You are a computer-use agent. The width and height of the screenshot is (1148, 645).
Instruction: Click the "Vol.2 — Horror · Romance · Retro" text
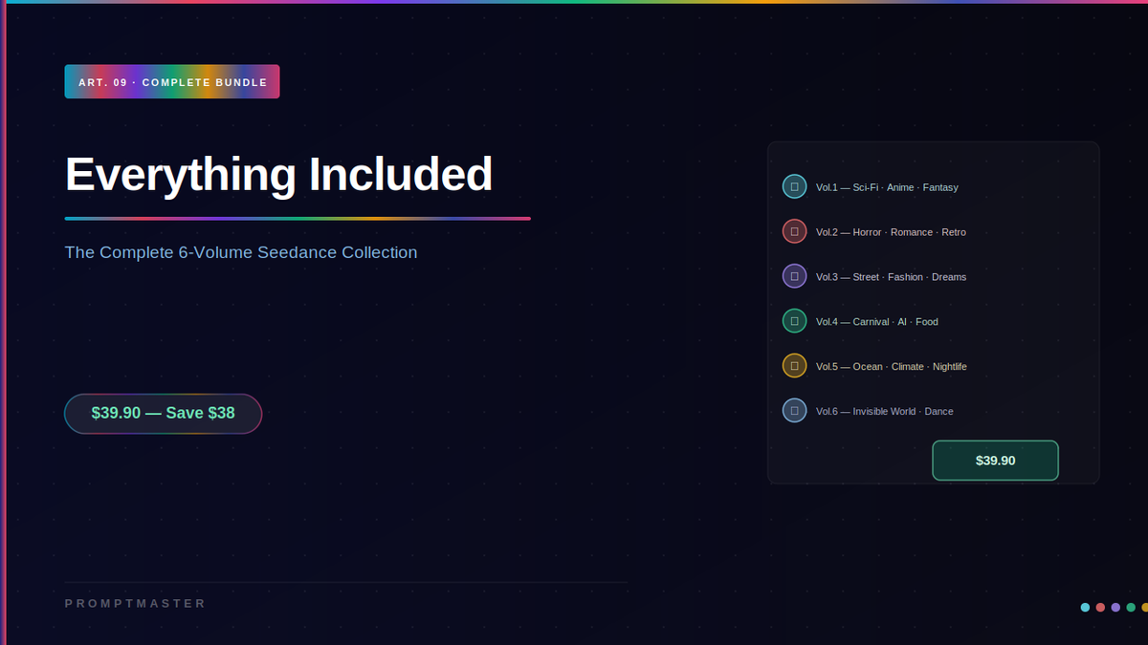point(891,232)
